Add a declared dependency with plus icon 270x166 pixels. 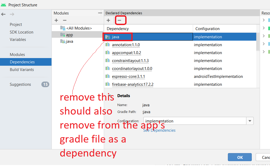coord(108,20)
